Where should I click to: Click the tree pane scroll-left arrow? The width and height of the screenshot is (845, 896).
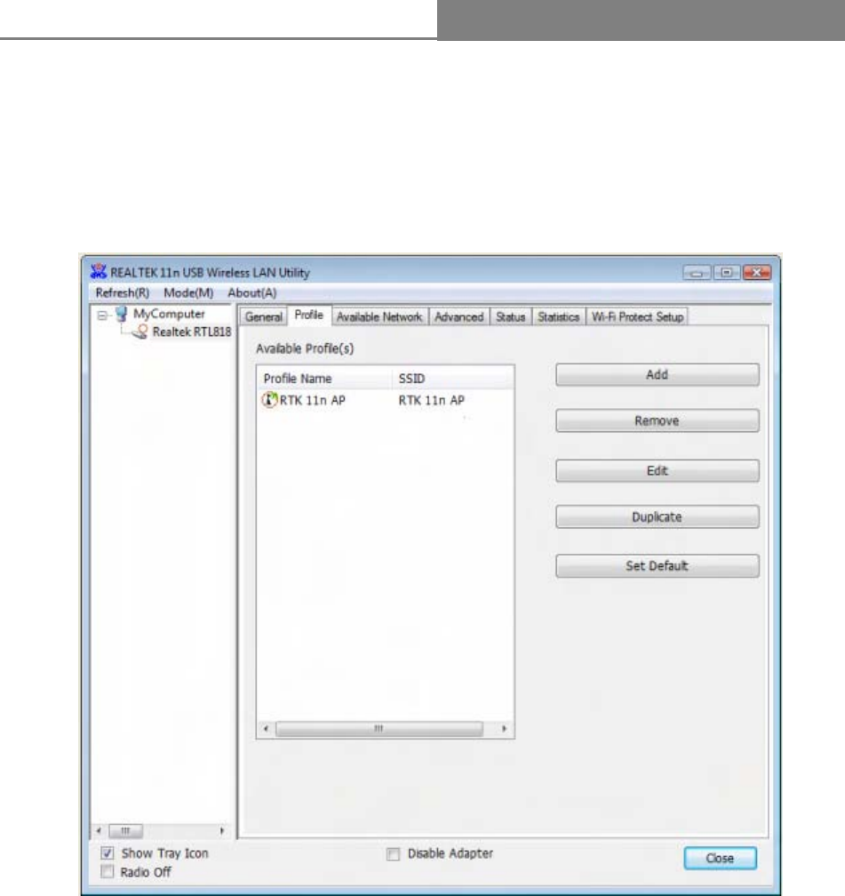[x=99, y=831]
